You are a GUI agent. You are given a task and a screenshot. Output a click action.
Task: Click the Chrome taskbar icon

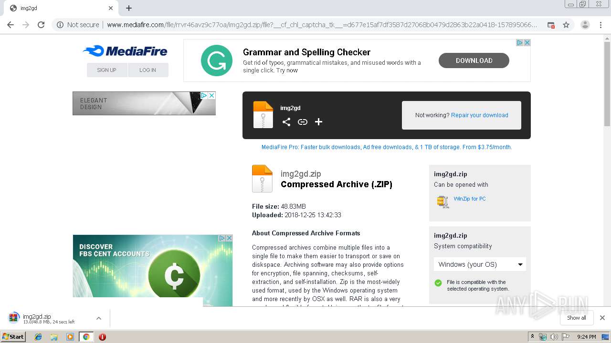(x=86, y=337)
